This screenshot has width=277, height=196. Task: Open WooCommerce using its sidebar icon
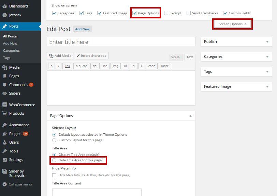pos(4,105)
